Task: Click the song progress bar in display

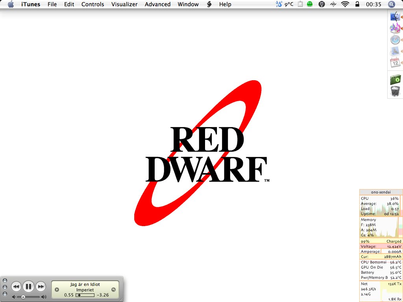Action: (x=85, y=295)
